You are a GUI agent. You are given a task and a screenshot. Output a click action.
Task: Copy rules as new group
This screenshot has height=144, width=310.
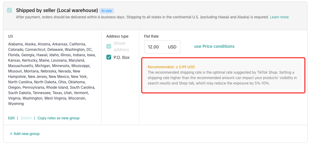point(58,118)
